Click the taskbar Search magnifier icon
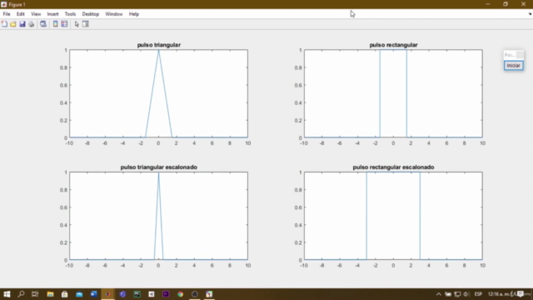Image resolution: width=533 pixels, height=300 pixels. point(21,294)
